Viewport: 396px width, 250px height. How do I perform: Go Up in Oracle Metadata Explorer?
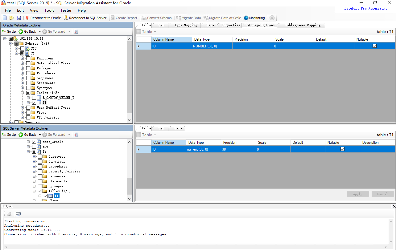[x=9, y=31]
